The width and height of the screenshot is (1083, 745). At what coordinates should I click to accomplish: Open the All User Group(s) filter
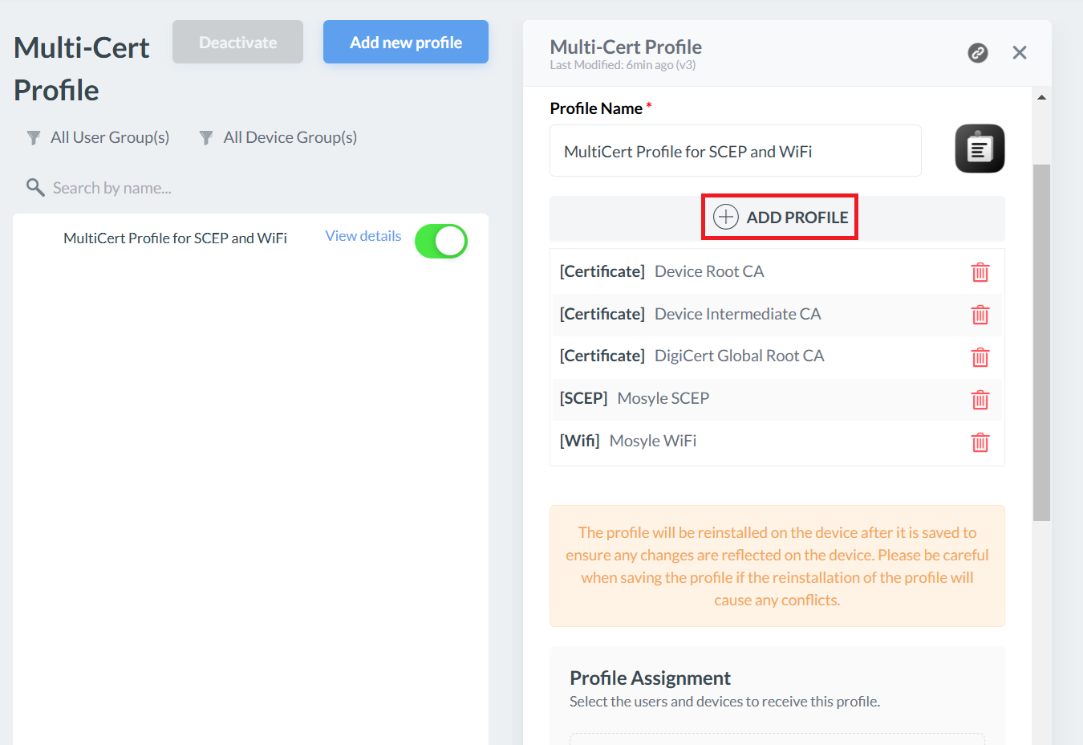point(110,137)
